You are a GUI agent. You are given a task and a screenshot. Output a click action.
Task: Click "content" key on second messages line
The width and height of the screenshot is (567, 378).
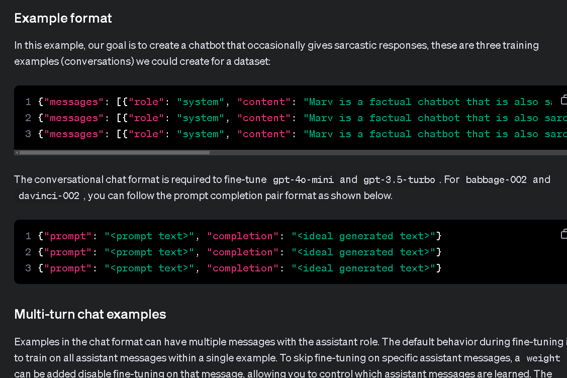point(264,118)
